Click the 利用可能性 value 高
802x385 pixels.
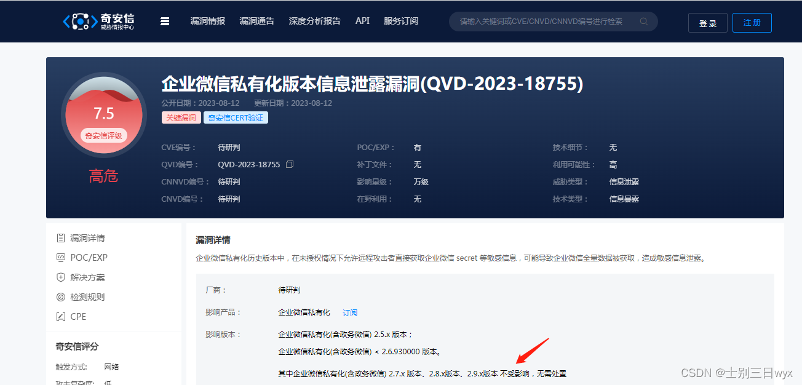(613, 165)
